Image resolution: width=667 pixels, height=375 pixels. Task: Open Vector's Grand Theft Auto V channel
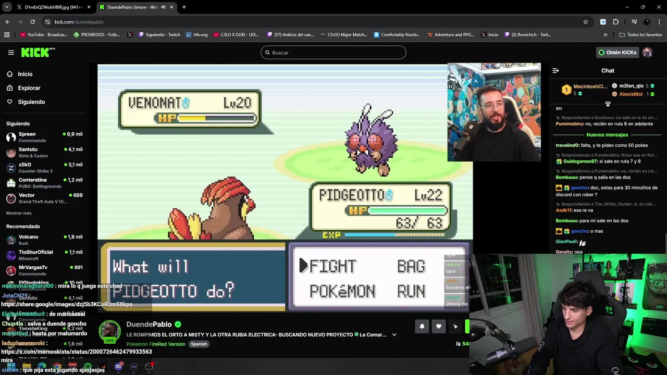(x=44, y=198)
